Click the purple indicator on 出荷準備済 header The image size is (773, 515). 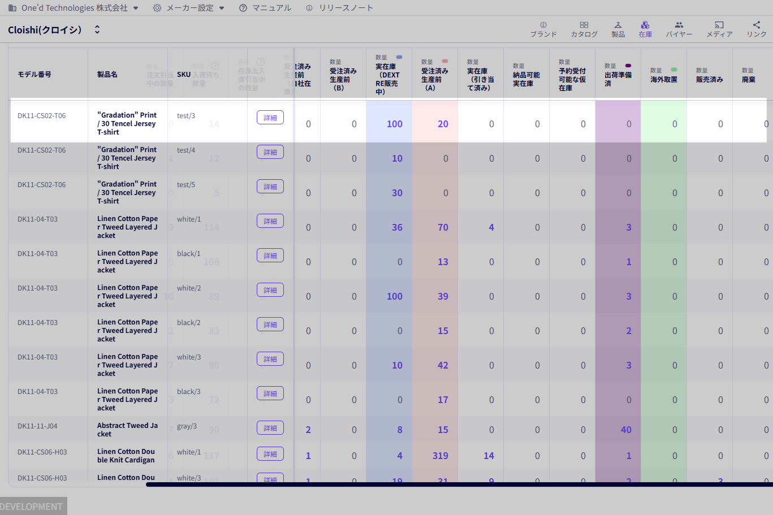point(628,66)
